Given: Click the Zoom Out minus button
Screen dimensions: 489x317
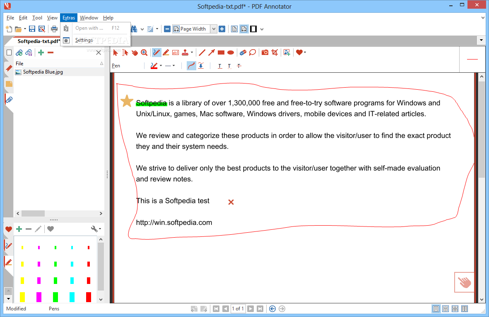Looking at the screenshot, I should pyautogui.click(x=167, y=29).
